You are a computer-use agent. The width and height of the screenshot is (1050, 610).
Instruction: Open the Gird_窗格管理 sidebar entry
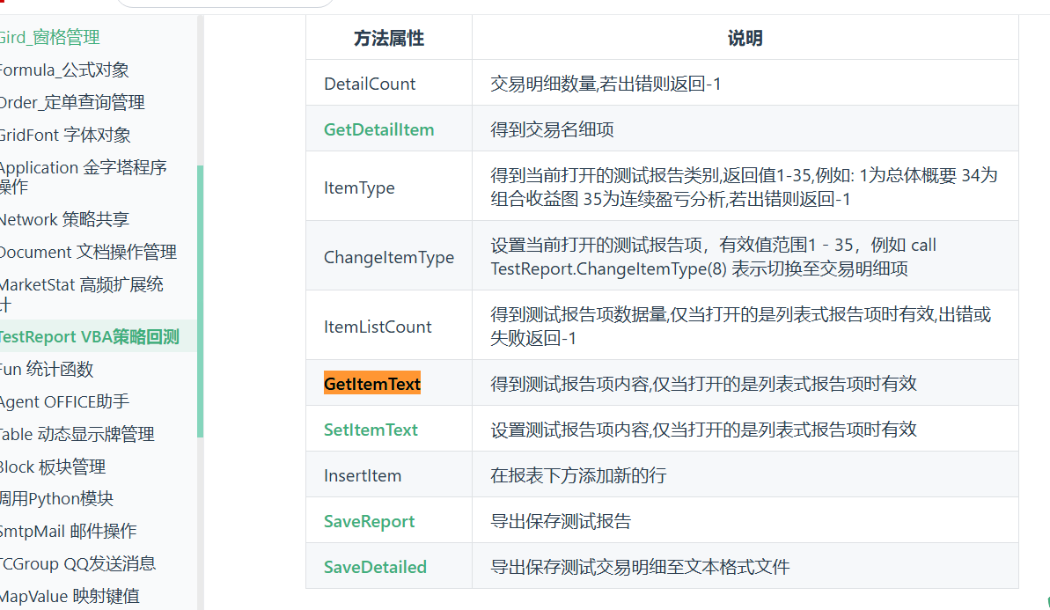click(49, 37)
